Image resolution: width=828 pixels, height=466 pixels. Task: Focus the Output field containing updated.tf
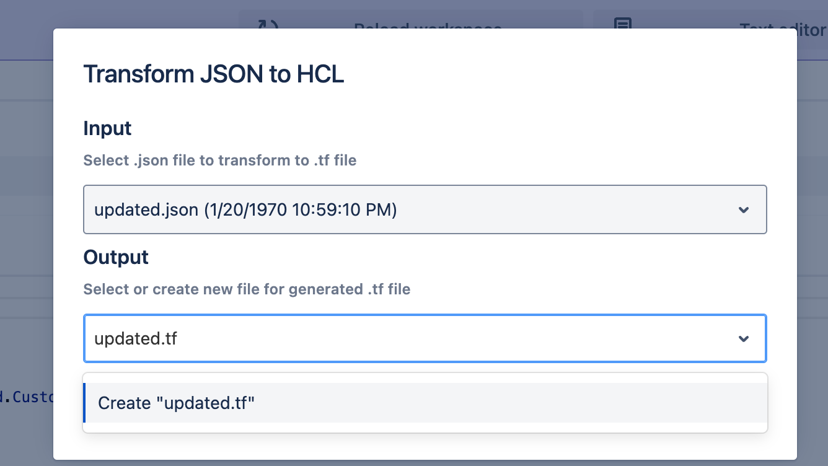409,339
